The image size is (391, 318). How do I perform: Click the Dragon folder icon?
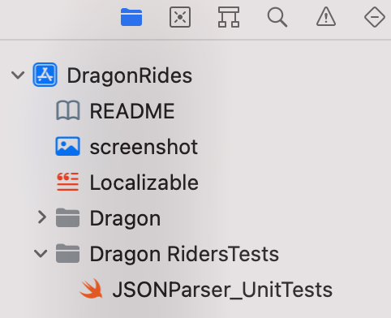point(68,217)
